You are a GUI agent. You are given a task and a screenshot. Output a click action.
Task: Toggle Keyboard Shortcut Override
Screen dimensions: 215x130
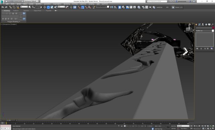75,7
